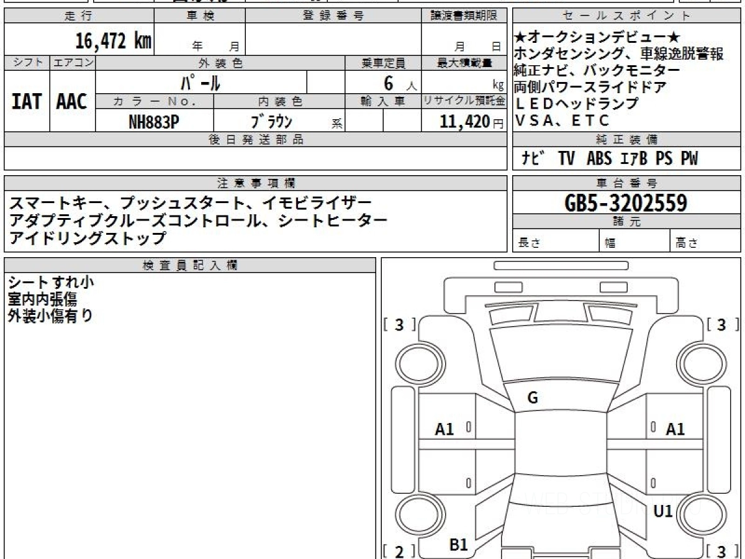
Task: Click the U1 mark on the car diagram
Action: 663,512
